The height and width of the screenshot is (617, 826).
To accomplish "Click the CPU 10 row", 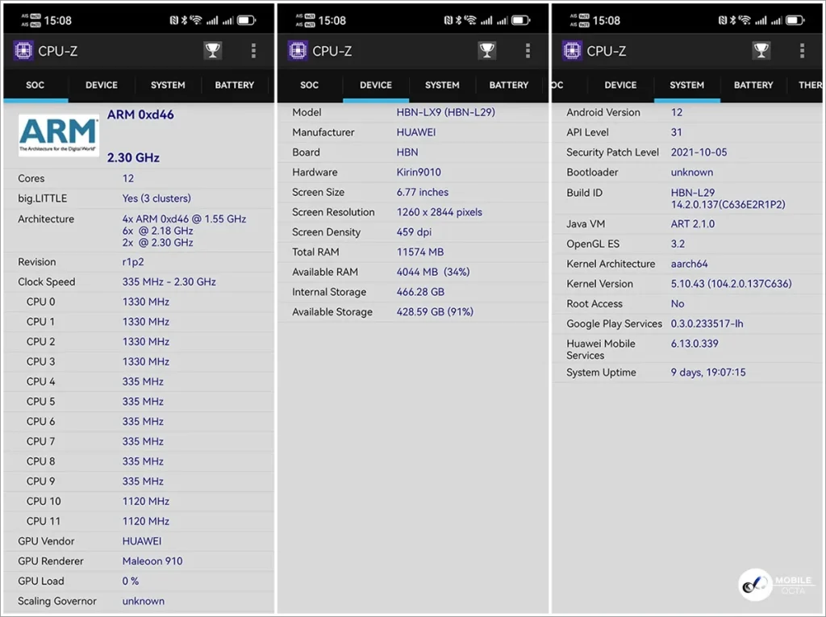I will [x=139, y=502].
